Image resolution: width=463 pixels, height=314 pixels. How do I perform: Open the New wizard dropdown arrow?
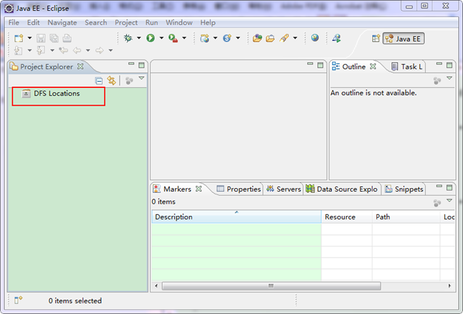pos(30,38)
